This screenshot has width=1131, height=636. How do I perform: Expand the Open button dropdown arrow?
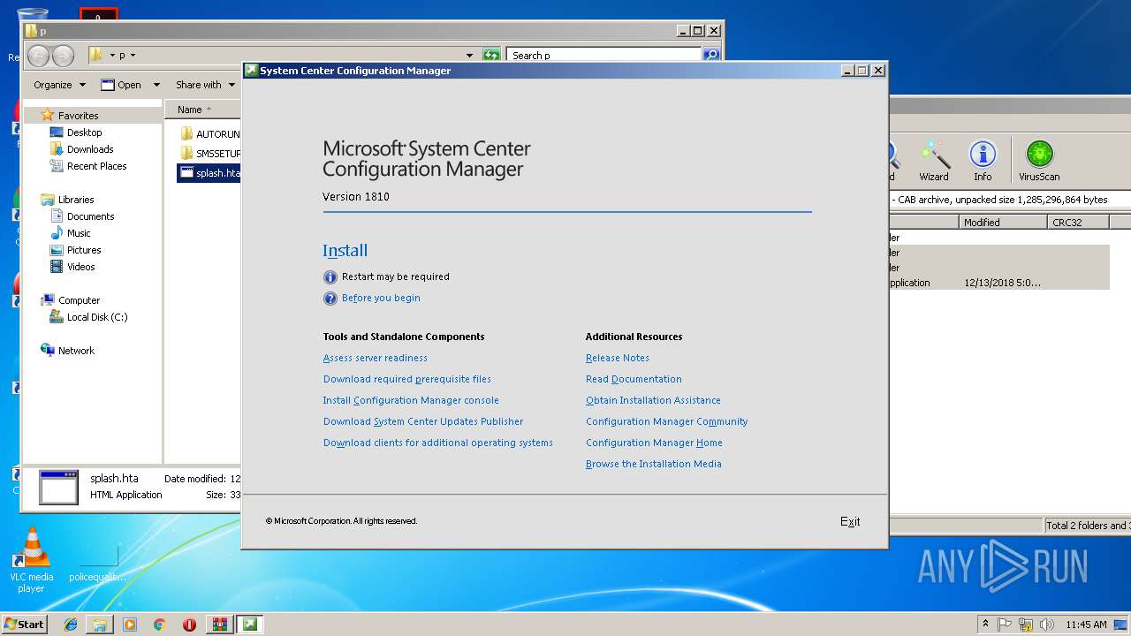pyautogui.click(x=156, y=85)
